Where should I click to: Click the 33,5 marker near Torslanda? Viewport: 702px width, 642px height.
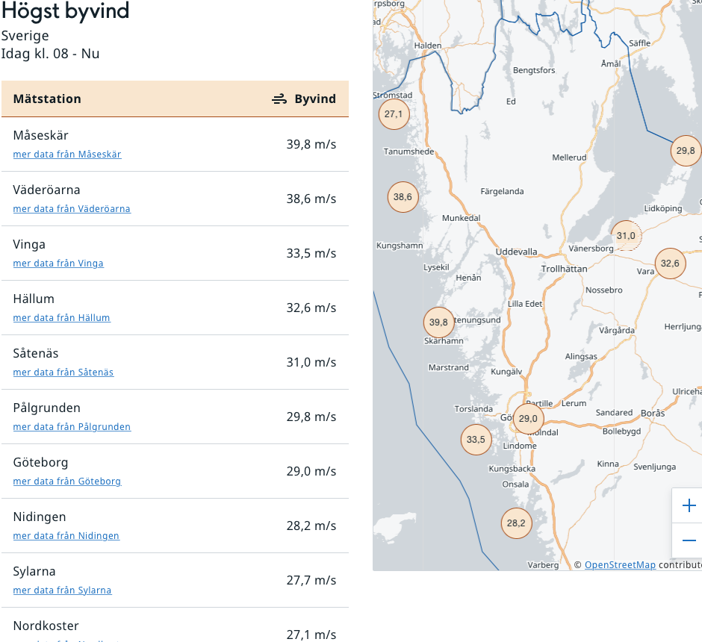pos(476,440)
